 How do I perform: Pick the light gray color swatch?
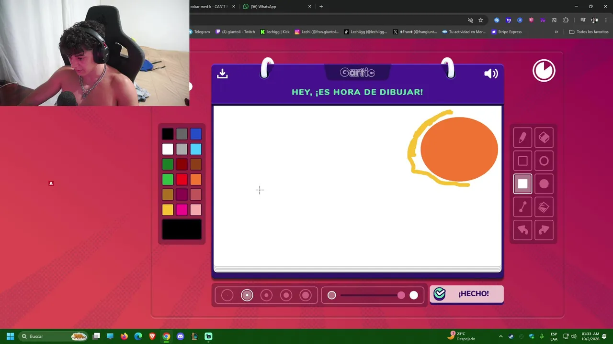click(182, 150)
